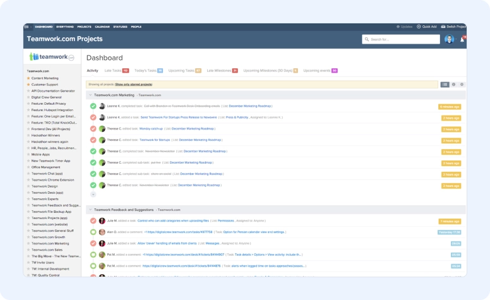
Task: Open New Teamwork Timer App project
Action: click(x=51, y=161)
